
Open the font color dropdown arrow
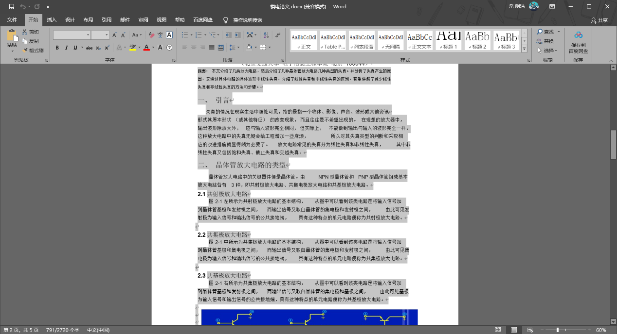[153, 48]
